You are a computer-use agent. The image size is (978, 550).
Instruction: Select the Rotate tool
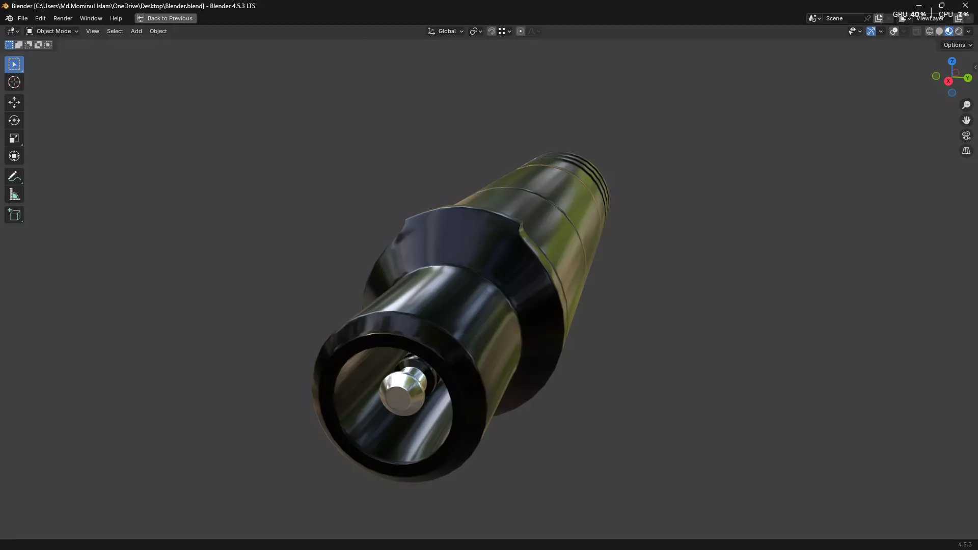14,120
